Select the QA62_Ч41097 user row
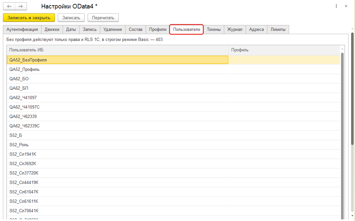 (x=173, y=98)
